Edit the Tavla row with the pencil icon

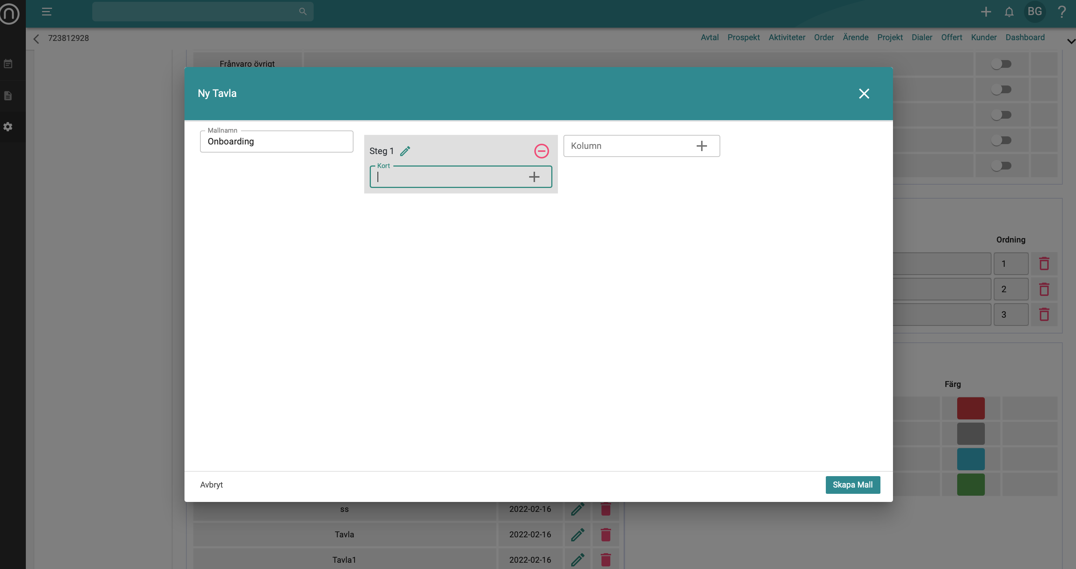(577, 534)
